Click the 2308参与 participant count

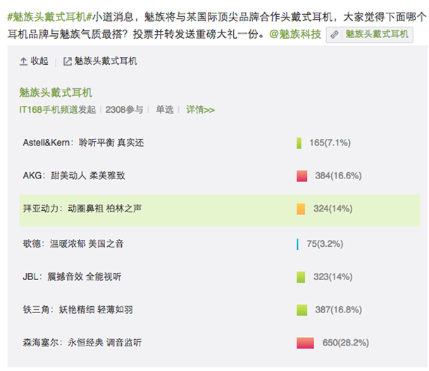[124, 109]
